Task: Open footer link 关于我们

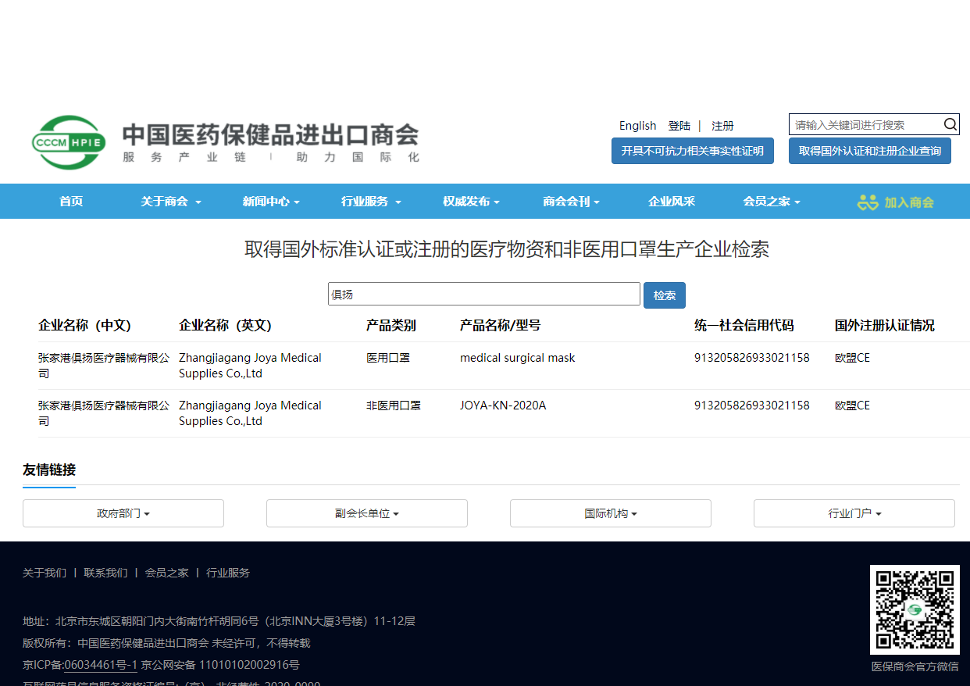Action: (45, 573)
